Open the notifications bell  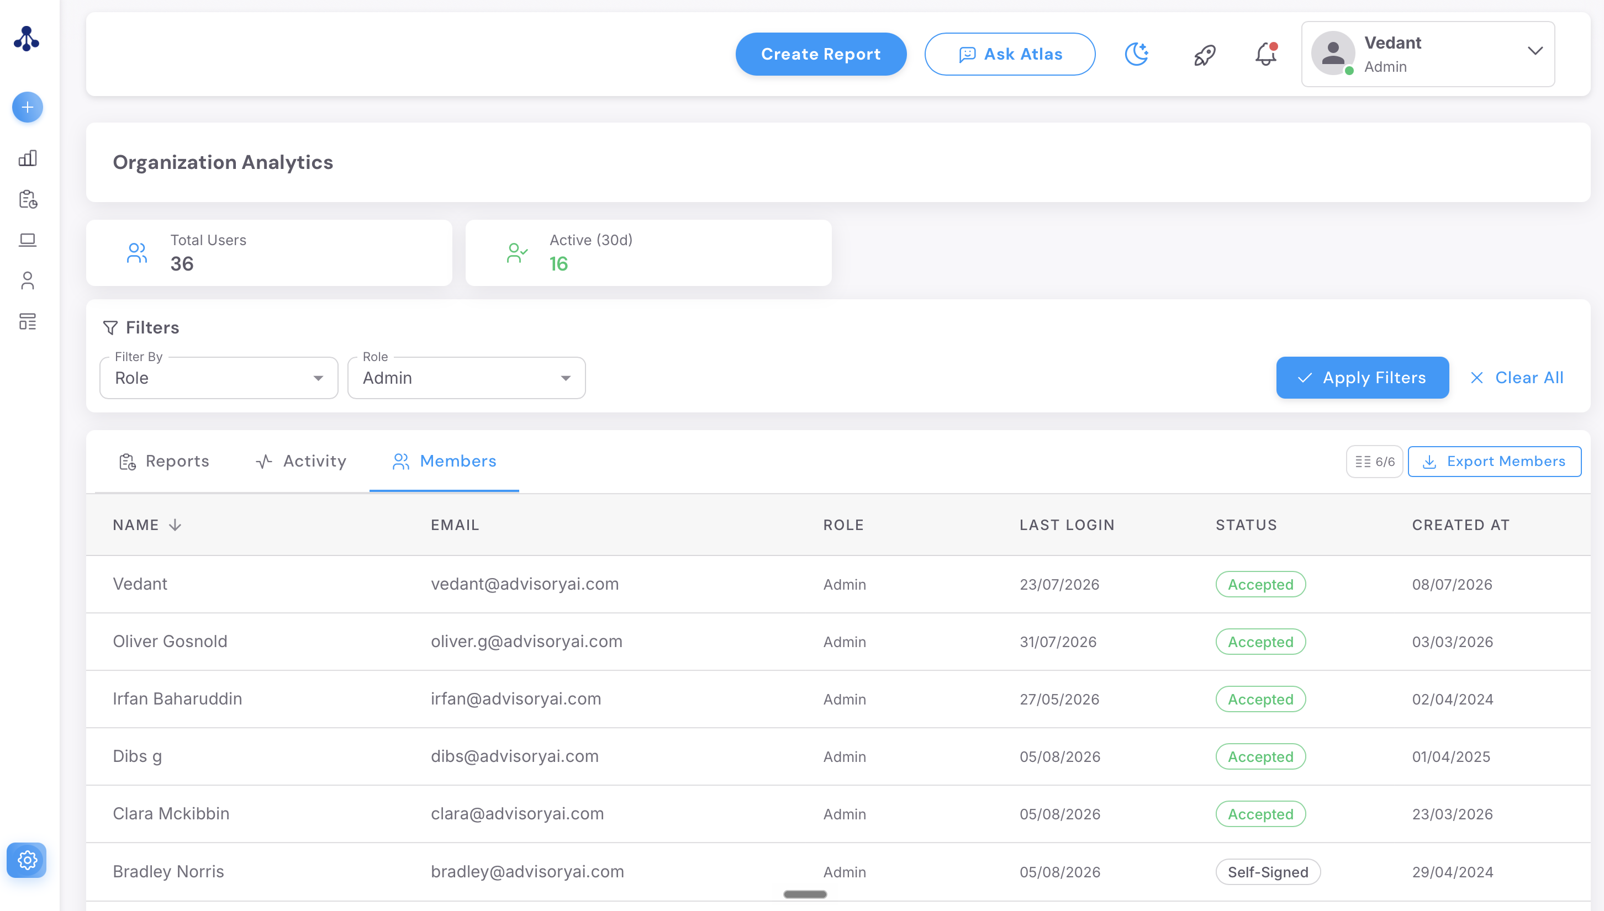[1265, 54]
